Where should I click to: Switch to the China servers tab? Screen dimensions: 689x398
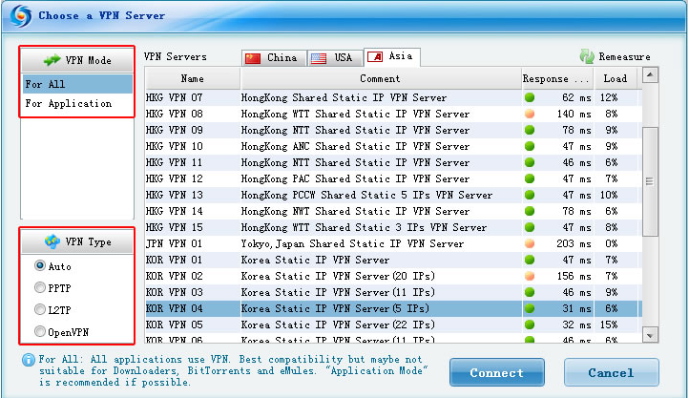point(274,58)
